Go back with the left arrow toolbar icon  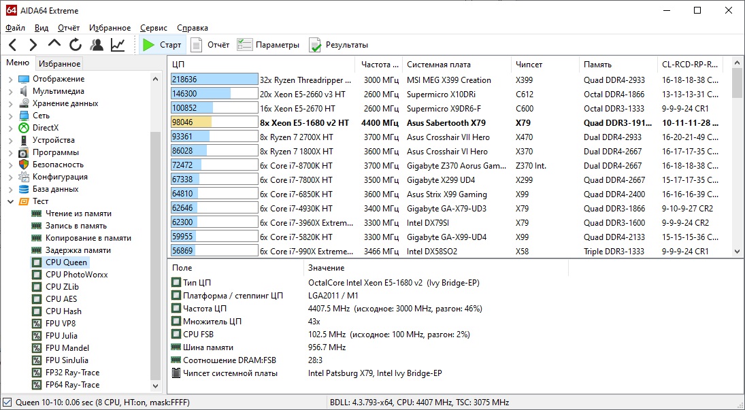point(14,45)
